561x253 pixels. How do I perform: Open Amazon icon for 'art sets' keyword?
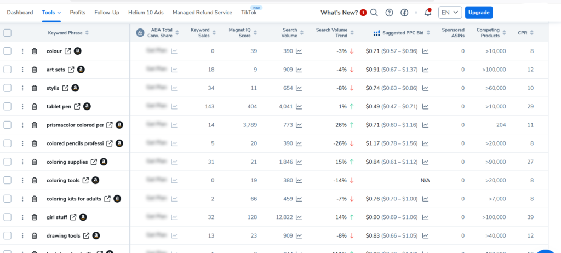tap(81, 70)
